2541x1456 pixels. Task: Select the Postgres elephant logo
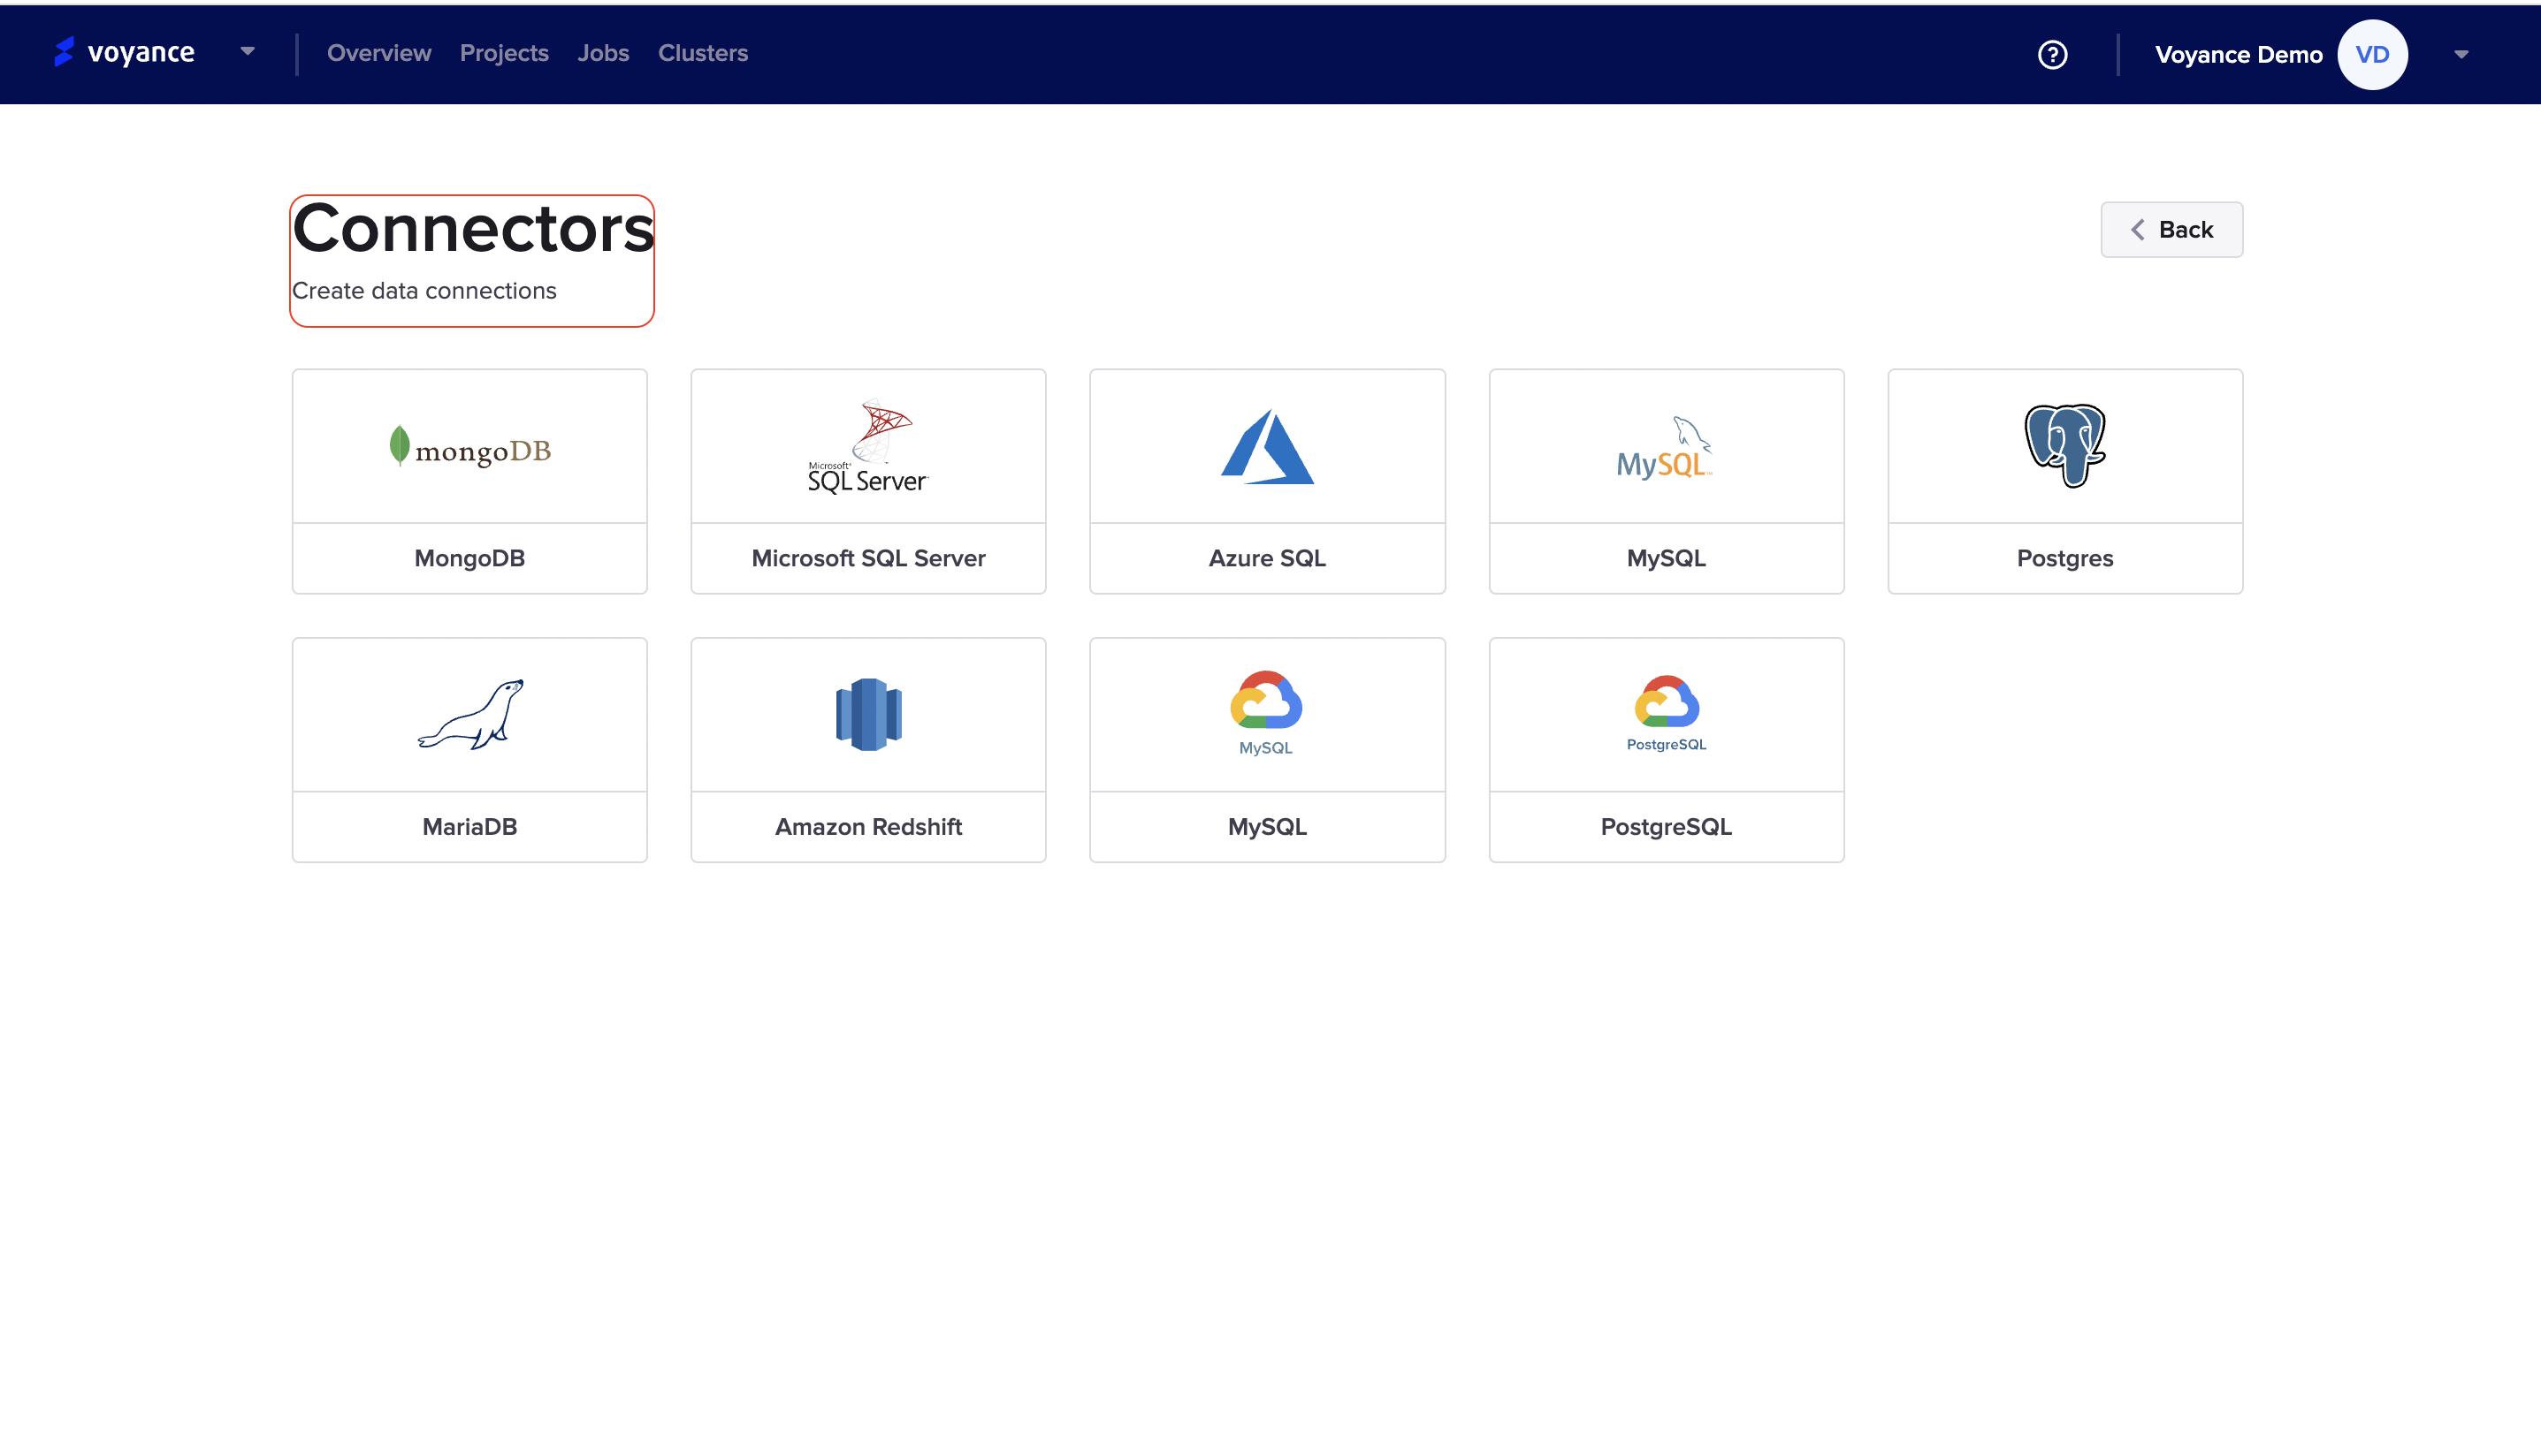click(x=2066, y=446)
